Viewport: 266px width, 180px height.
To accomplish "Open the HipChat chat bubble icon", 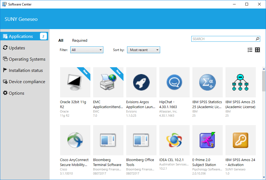I will (x=174, y=82).
